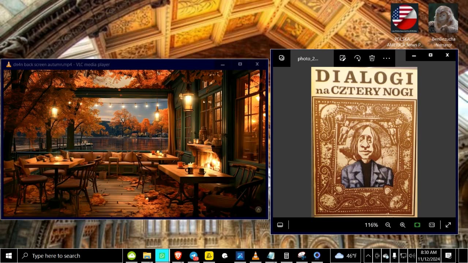
Task: Click the Type here to search box
Action: click(x=70, y=256)
